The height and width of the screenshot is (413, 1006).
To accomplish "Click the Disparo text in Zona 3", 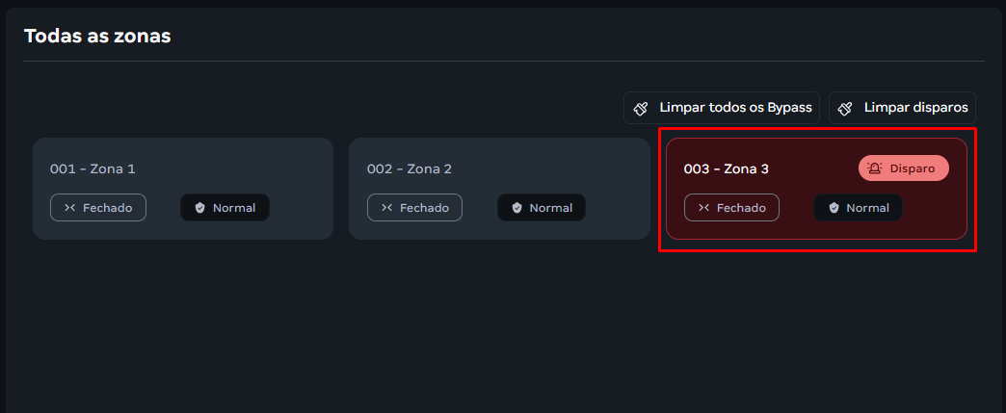I will click(912, 168).
